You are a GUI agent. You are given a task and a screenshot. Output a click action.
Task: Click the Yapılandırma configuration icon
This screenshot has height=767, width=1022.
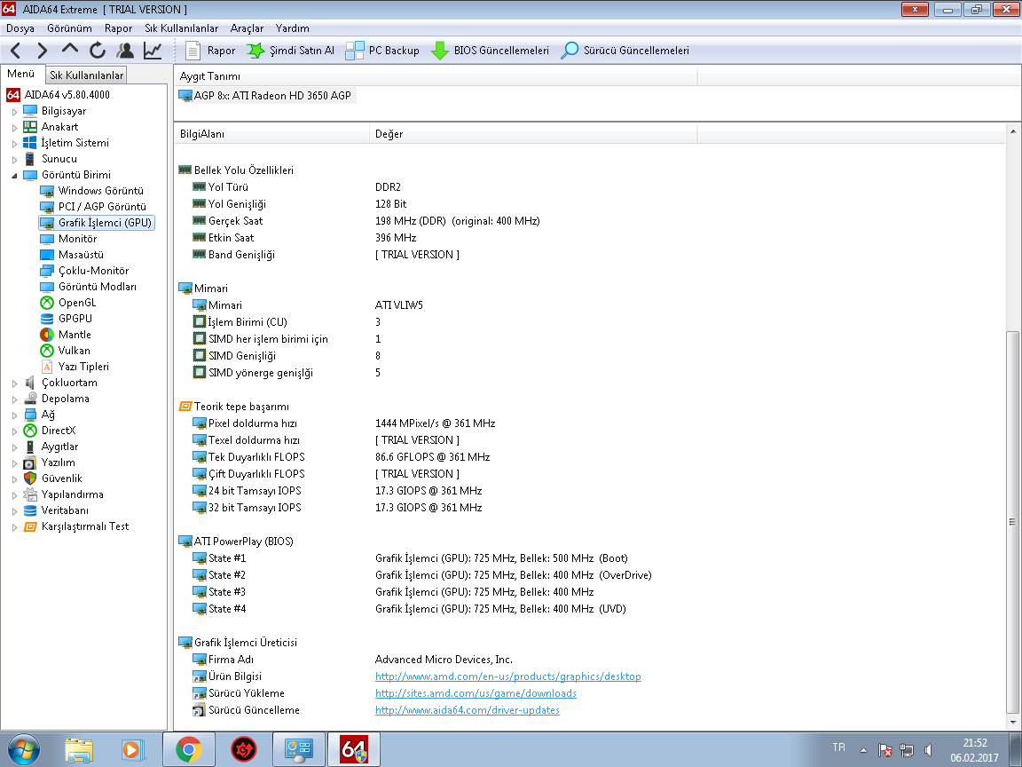[x=30, y=494]
